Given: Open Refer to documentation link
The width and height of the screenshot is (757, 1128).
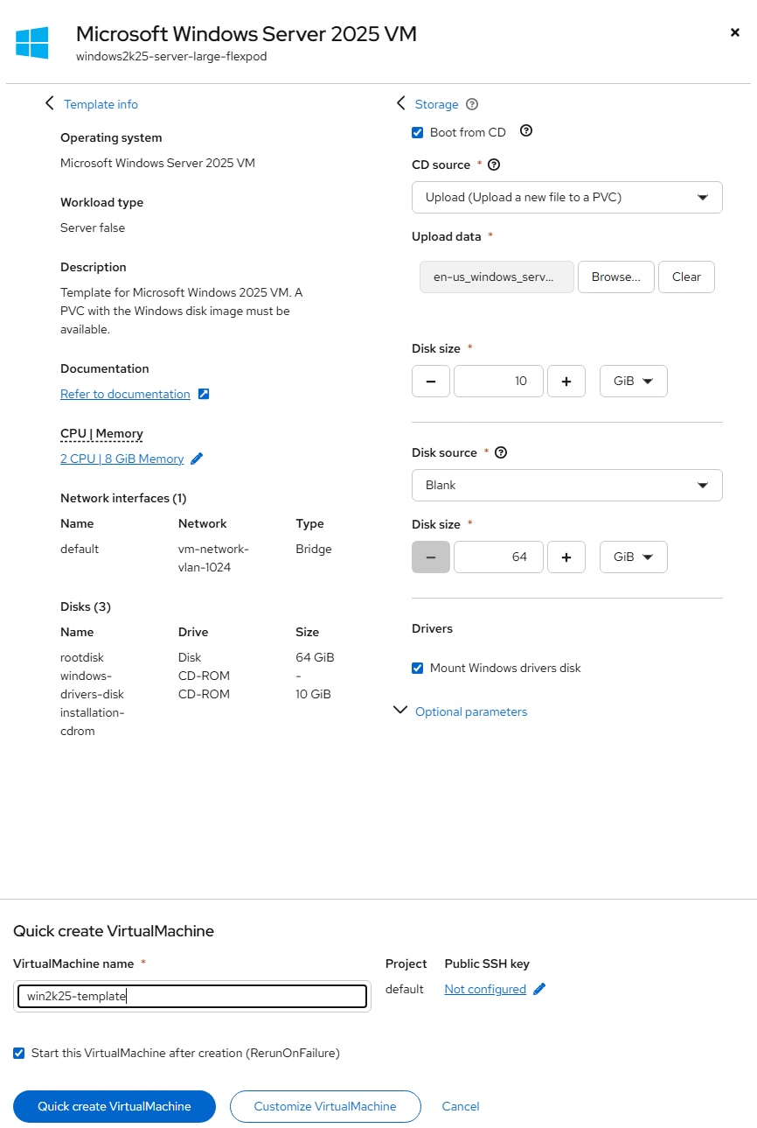Looking at the screenshot, I should 125,394.
